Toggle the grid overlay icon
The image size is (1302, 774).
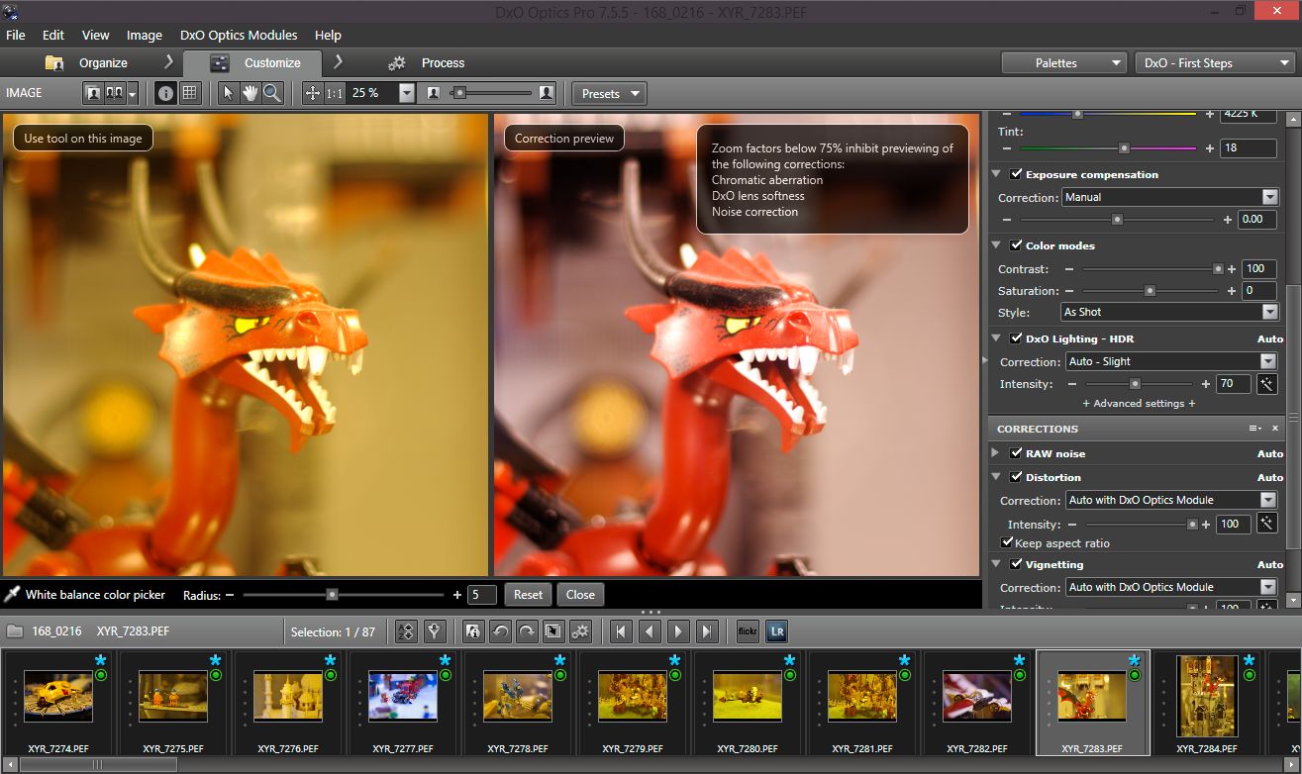tap(189, 93)
